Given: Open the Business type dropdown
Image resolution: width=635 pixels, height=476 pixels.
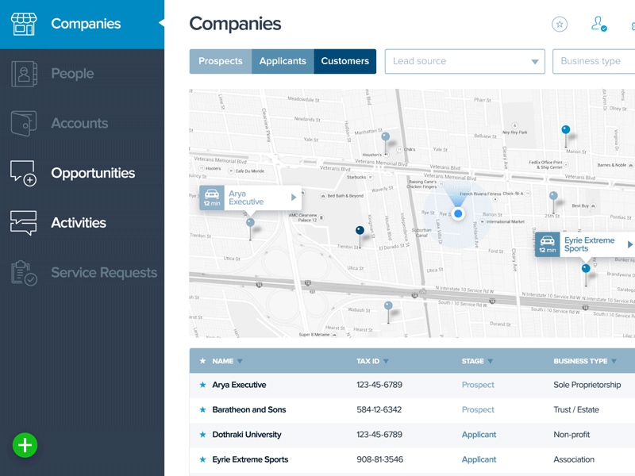Looking at the screenshot, I should pos(593,61).
